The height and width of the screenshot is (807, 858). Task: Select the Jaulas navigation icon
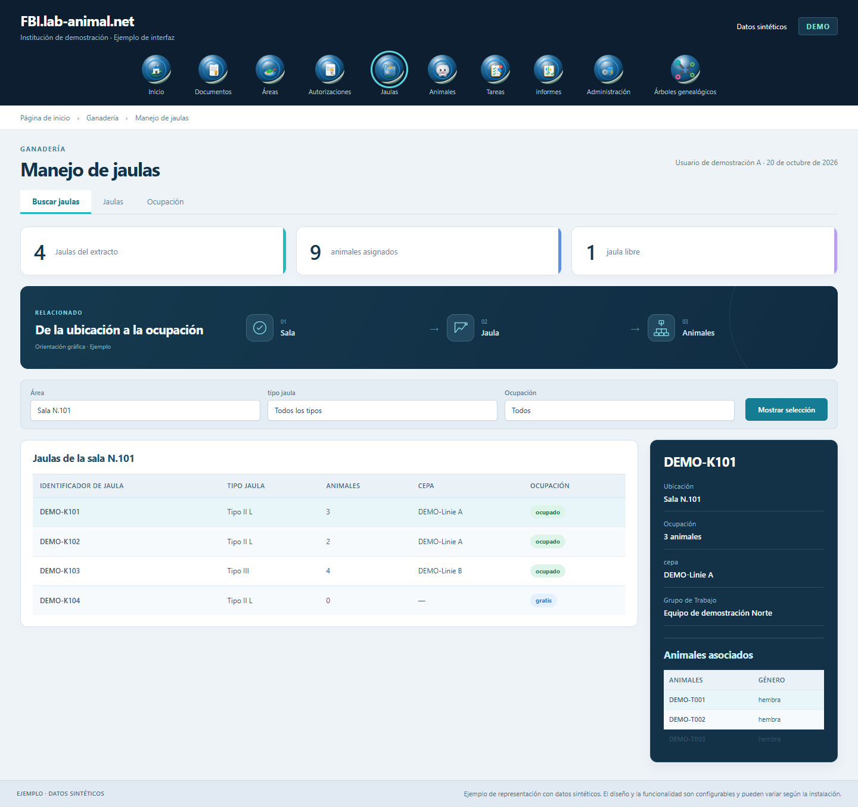tap(389, 70)
